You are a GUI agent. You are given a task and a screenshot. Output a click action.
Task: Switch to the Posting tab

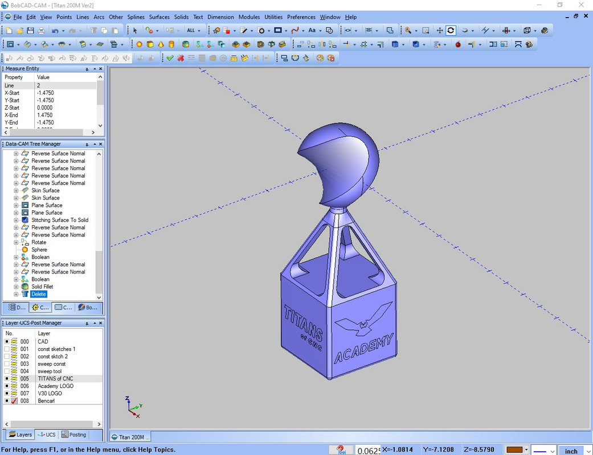point(73,435)
